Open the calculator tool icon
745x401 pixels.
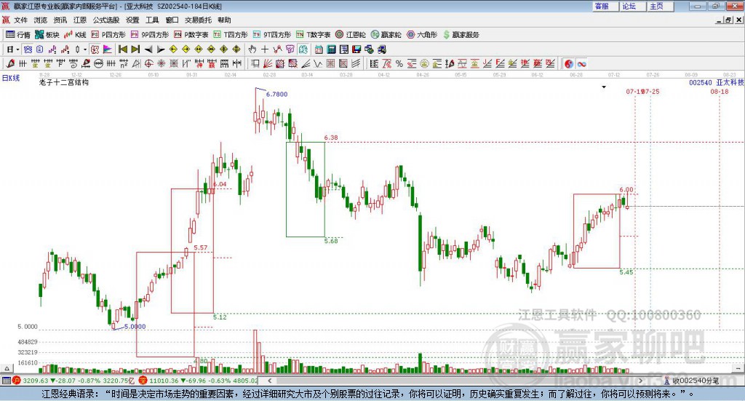point(331,49)
